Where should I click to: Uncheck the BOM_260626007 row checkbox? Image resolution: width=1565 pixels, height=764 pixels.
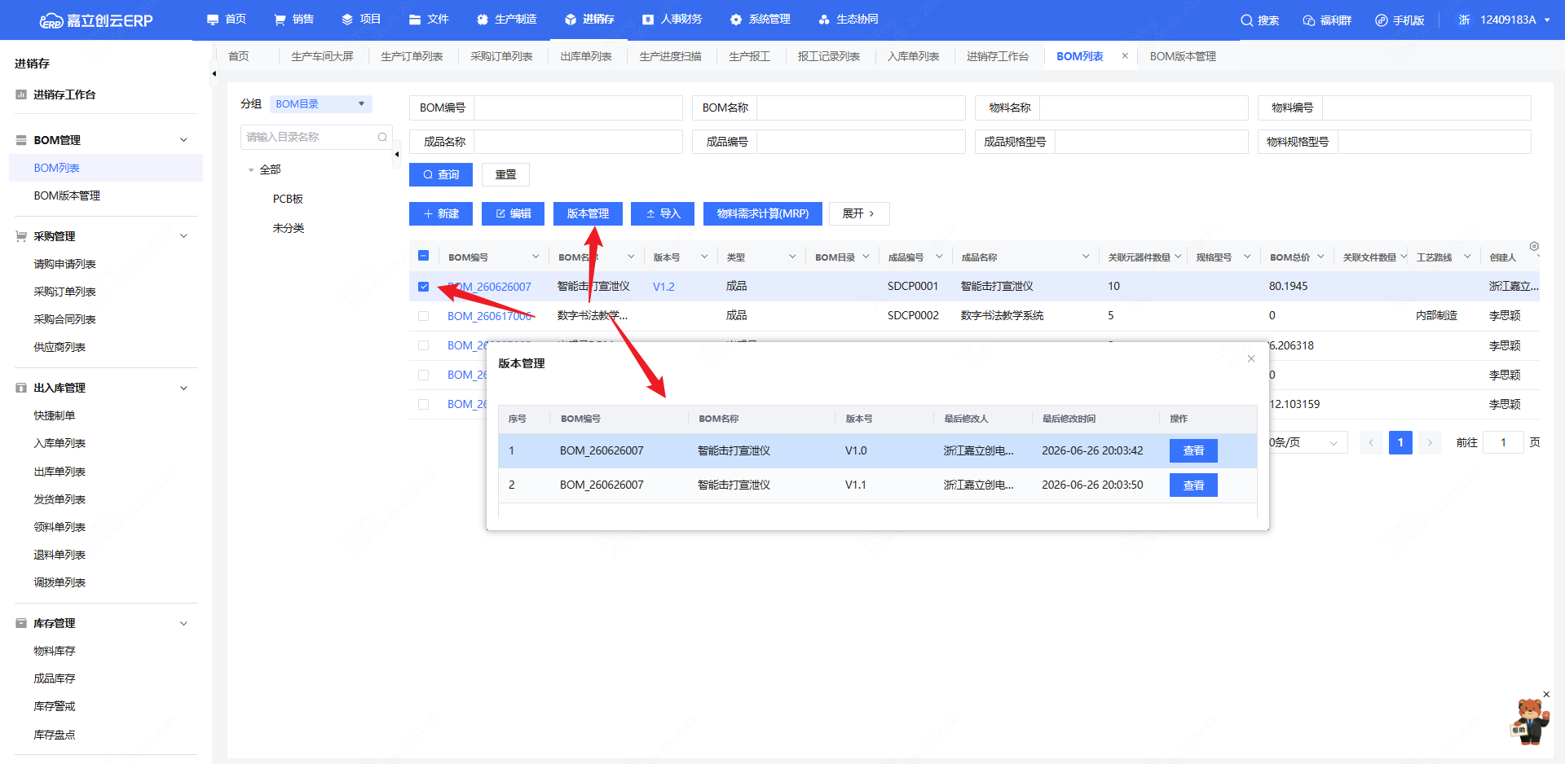(x=423, y=287)
